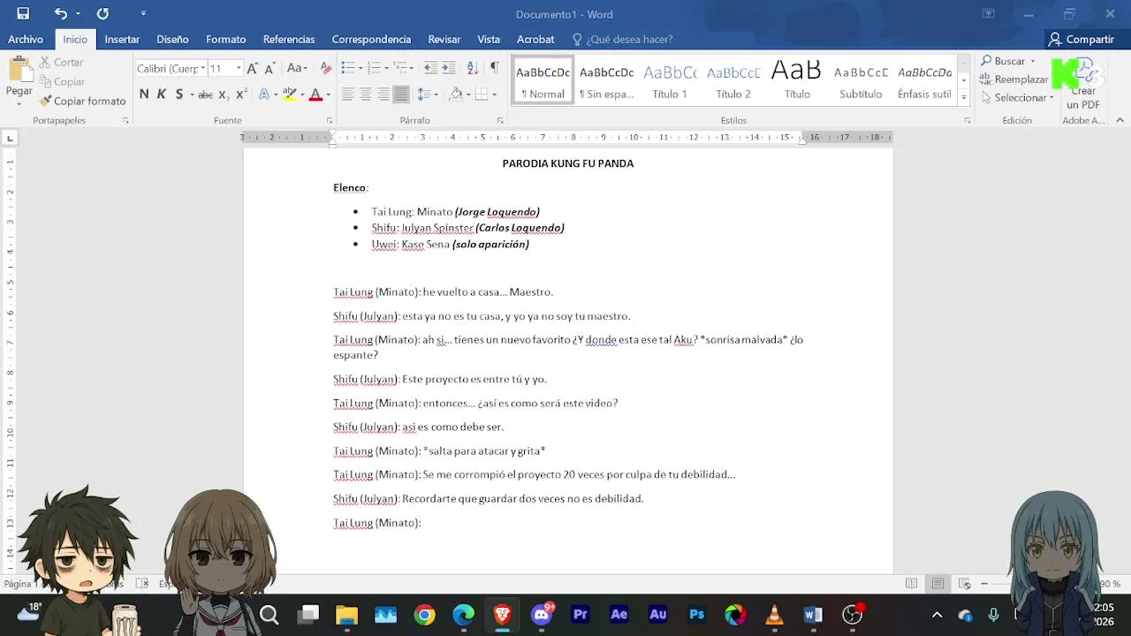Open Google Chrome from the taskbar

pos(424,615)
